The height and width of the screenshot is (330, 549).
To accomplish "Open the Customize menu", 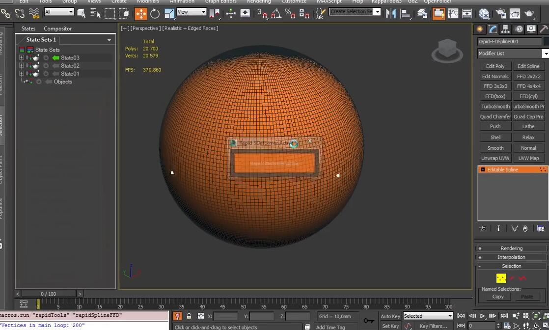I will pos(294,1).
